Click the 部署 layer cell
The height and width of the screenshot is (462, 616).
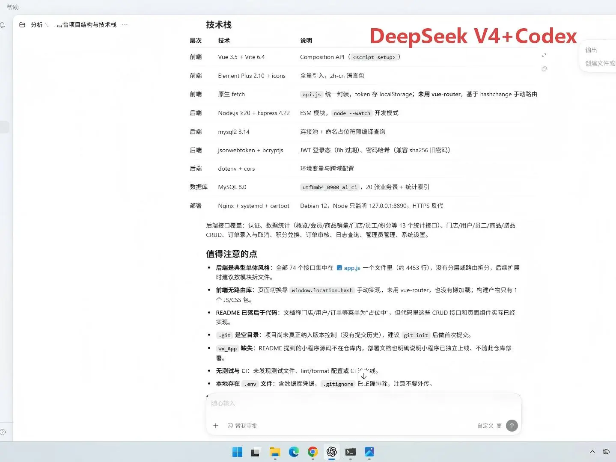pos(196,206)
